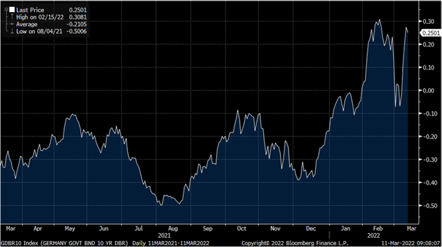This screenshot has height=247, width=442.
Task: Click the 0.2501 last price axis tag
Action: coord(429,33)
